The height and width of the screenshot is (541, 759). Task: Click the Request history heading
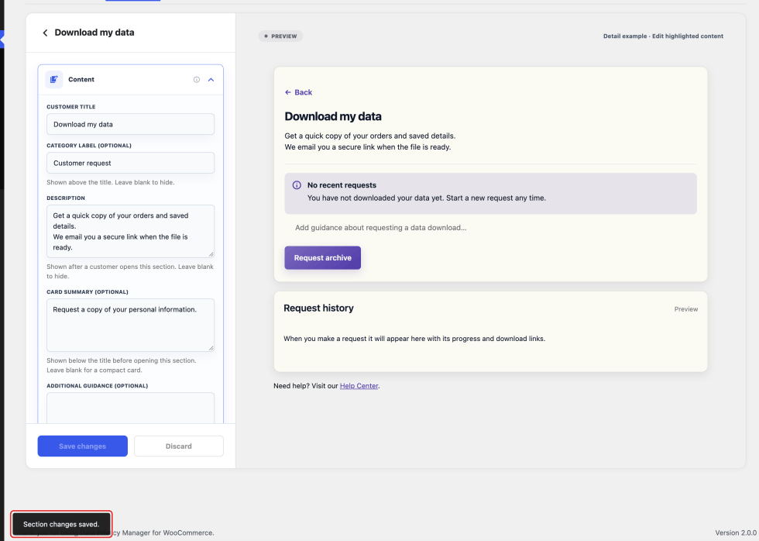pos(318,308)
